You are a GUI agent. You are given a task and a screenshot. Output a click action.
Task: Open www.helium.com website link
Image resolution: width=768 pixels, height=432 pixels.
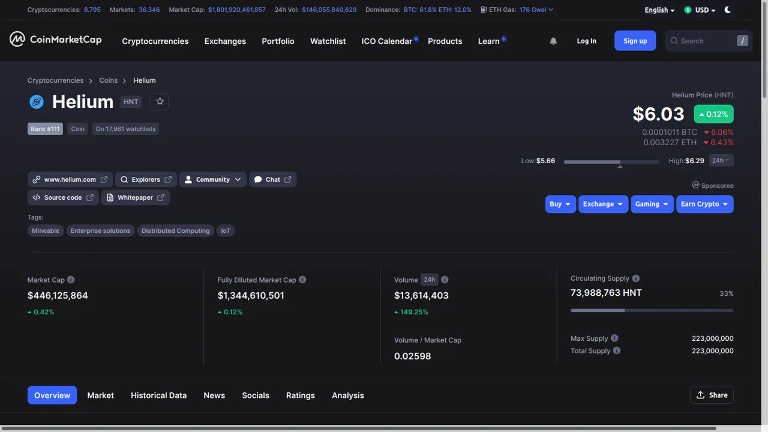point(70,179)
